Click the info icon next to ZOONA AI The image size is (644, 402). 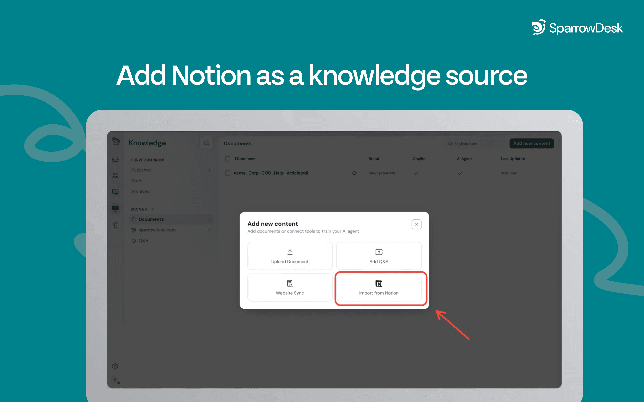point(153,209)
